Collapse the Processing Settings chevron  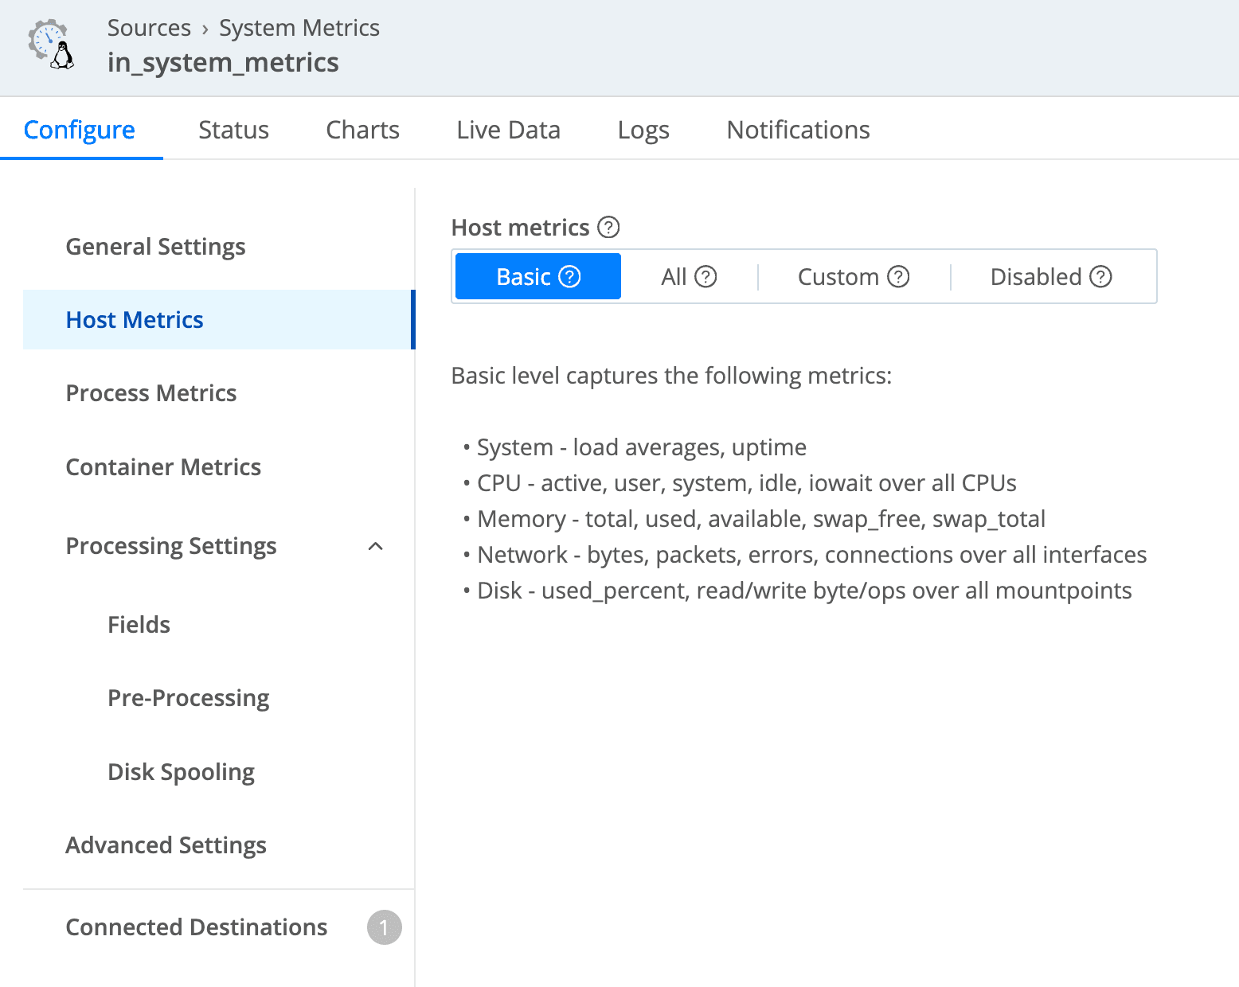pyautogui.click(x=376, y=546)
